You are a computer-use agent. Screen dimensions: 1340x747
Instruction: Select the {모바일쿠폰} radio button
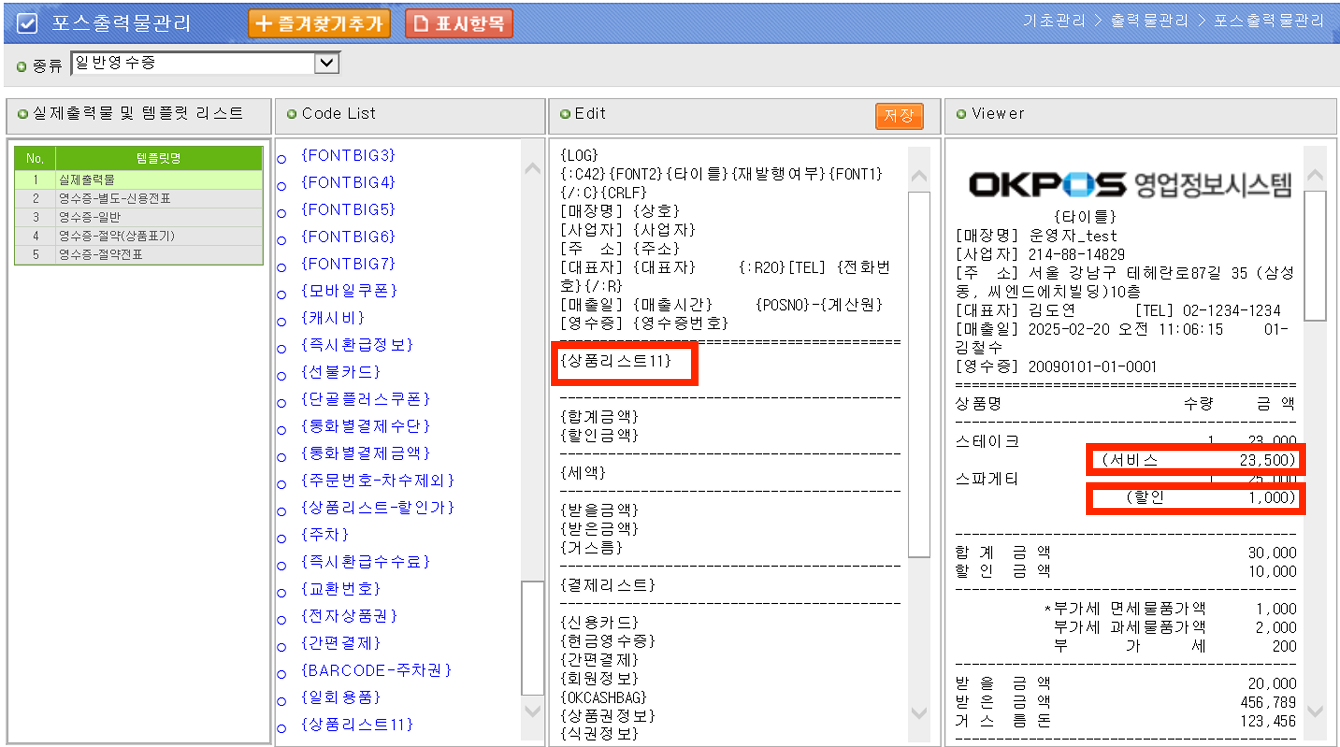[x=281, y=294]
